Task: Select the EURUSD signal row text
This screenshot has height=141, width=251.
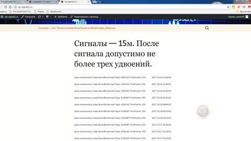Action: click(110, 138)
